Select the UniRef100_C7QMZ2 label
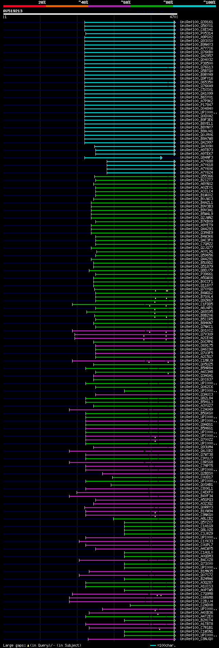 click(196, 244)
